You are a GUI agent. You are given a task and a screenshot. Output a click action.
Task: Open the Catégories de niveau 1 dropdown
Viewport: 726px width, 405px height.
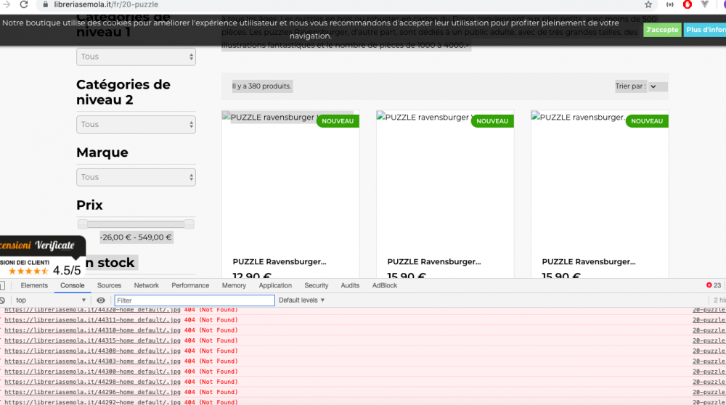(x=136, y=57)
